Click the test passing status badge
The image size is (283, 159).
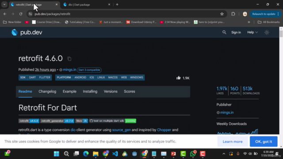tap(113, 121)
